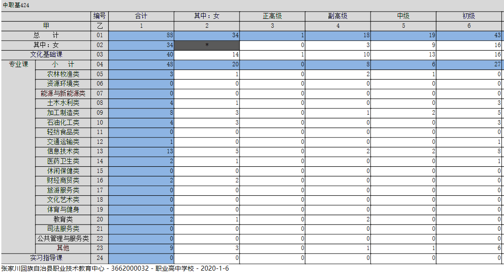The image size is (504, 272).
Task: Click the 中职基424 table title
Action: click(16, 5)
